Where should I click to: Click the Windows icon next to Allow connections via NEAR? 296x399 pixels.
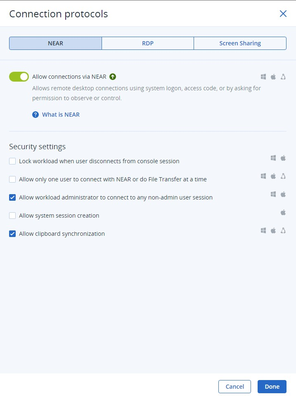(x=263, y=77)
